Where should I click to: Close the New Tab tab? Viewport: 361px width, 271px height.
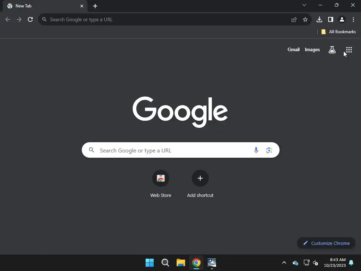82,6
